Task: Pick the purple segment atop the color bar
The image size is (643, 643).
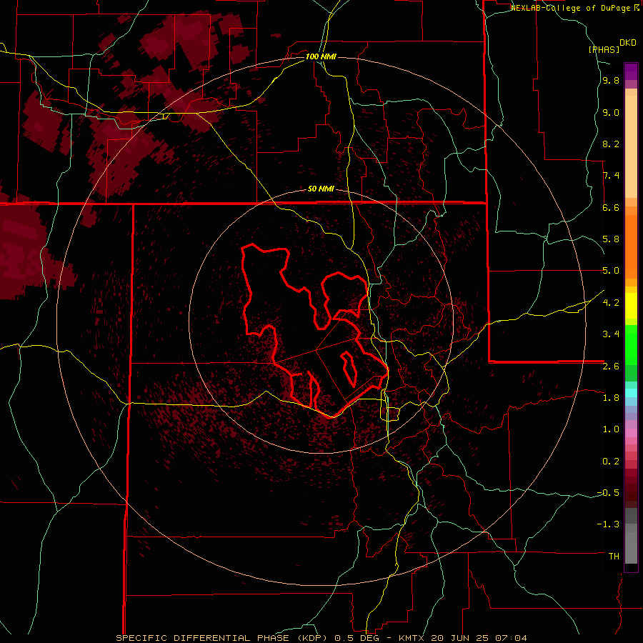Action: pos(631,71)
